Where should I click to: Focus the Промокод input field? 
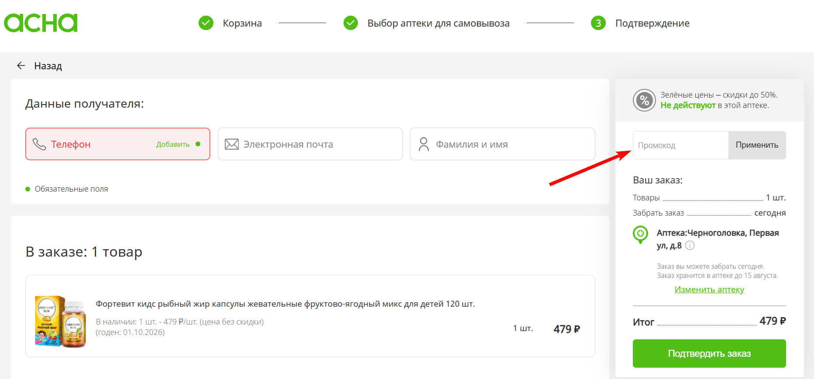point(680,145)
